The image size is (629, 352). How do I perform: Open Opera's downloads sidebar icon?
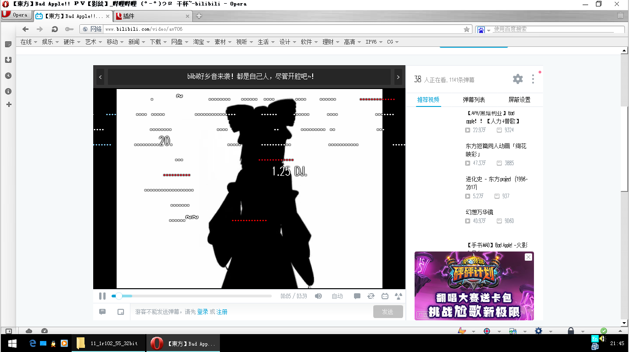pos(8,60)
